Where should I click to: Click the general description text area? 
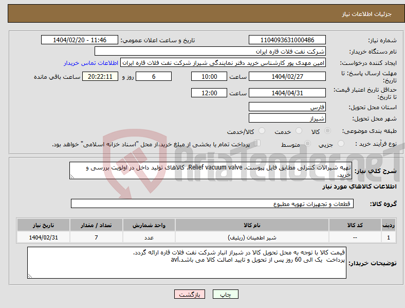[x=211, y=170]
